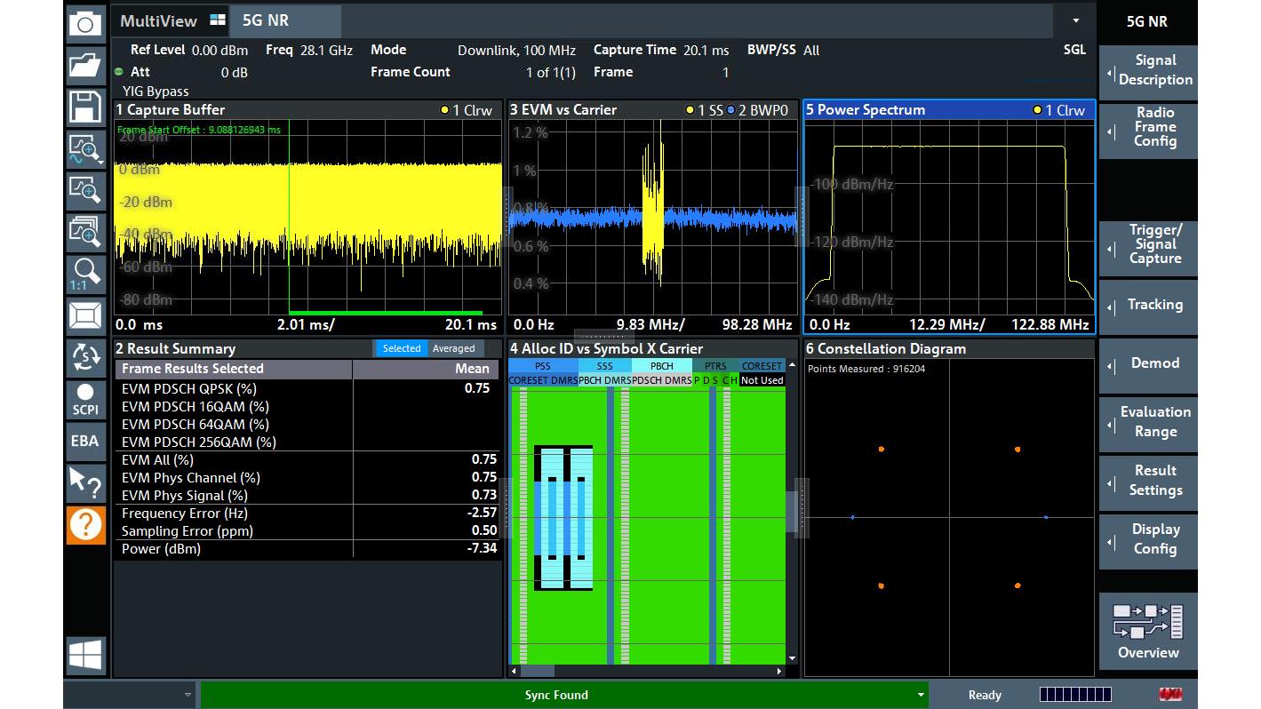Click the Windows start icon
1261x709 pixels.
(85, 657)
